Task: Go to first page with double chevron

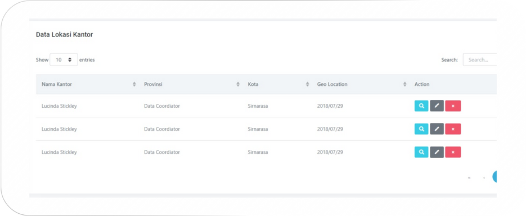Action: (x=469, y=177)
